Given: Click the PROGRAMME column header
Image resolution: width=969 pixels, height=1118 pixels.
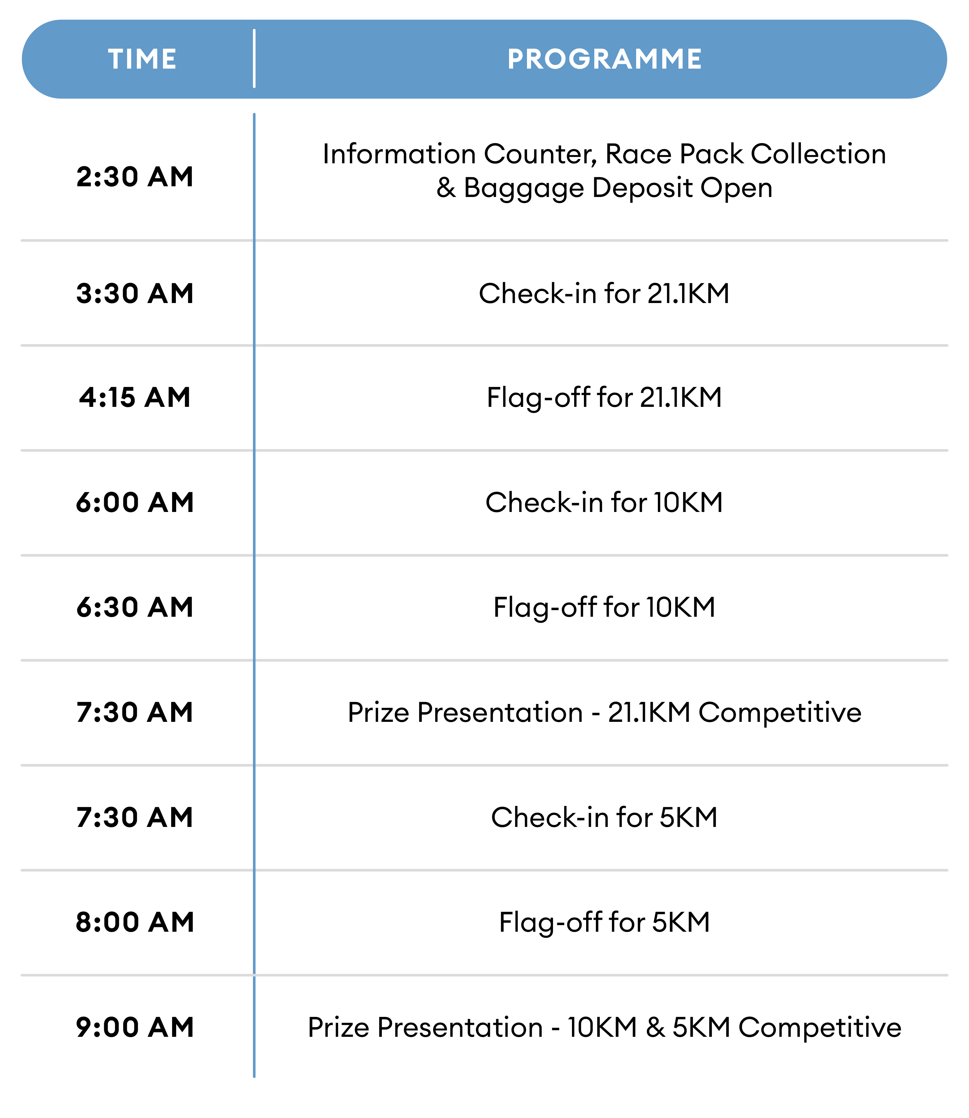Looking at the screenshot, I should (x=604, y=59).
